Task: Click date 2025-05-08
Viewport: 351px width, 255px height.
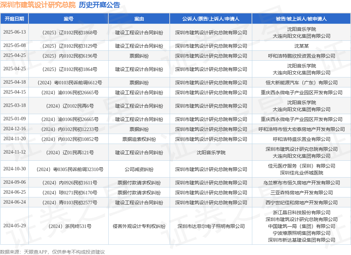Action: pyautogui.click(x=14, y=46)
